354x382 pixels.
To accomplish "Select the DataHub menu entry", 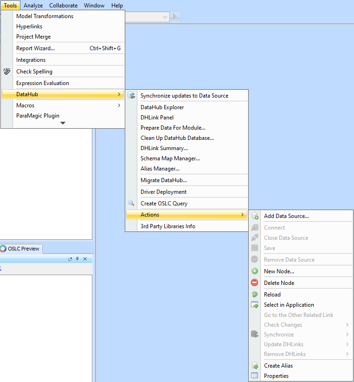I will (63, 94).
